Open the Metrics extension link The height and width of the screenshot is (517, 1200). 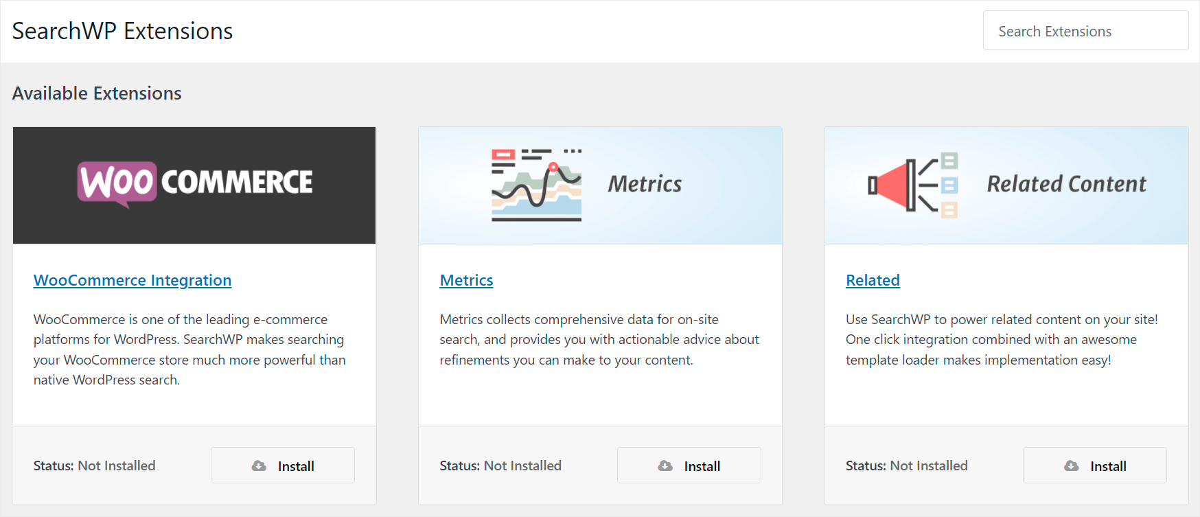[466, 280]
